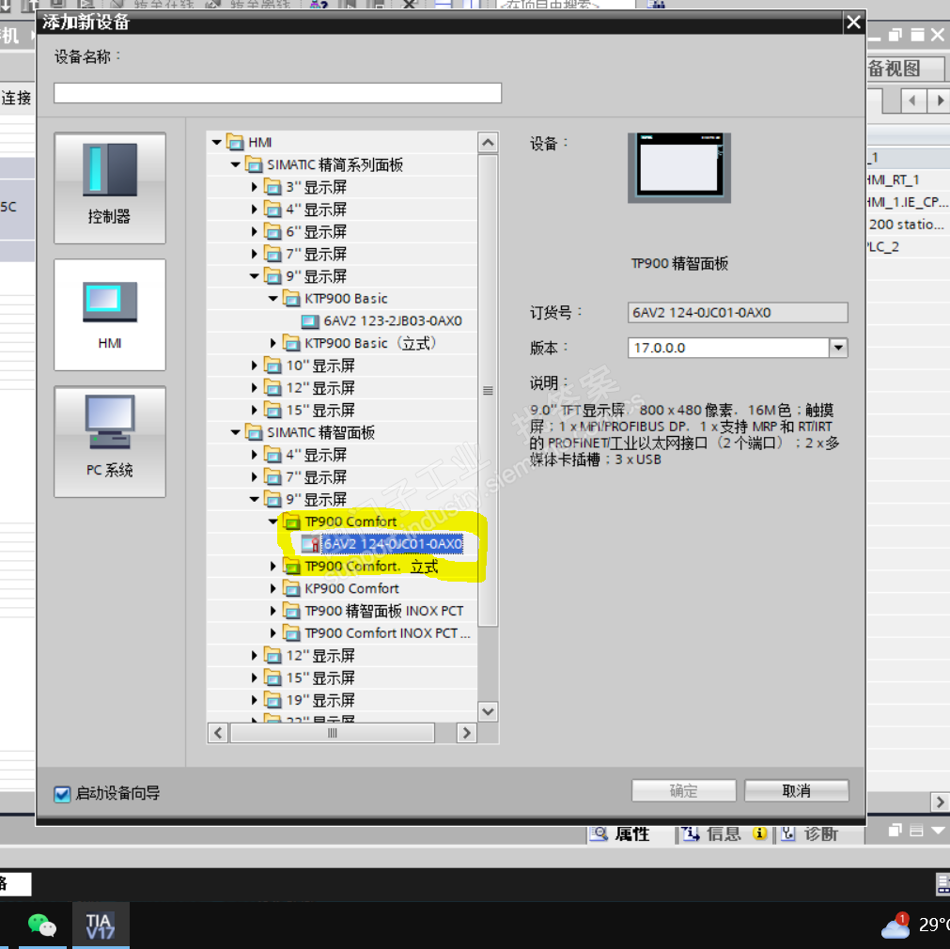The image size is (950, 949).
Task: Open TIA V17 from the taskbar
Action: 100,926
